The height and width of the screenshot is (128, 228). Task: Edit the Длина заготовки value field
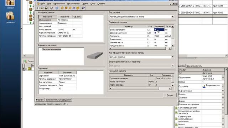tap(159, 30)
